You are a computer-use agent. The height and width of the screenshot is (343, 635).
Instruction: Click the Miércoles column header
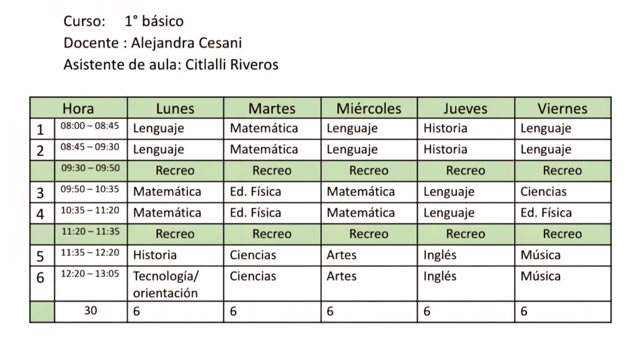[369, 108]
